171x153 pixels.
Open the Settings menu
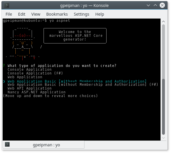[82, 14]
